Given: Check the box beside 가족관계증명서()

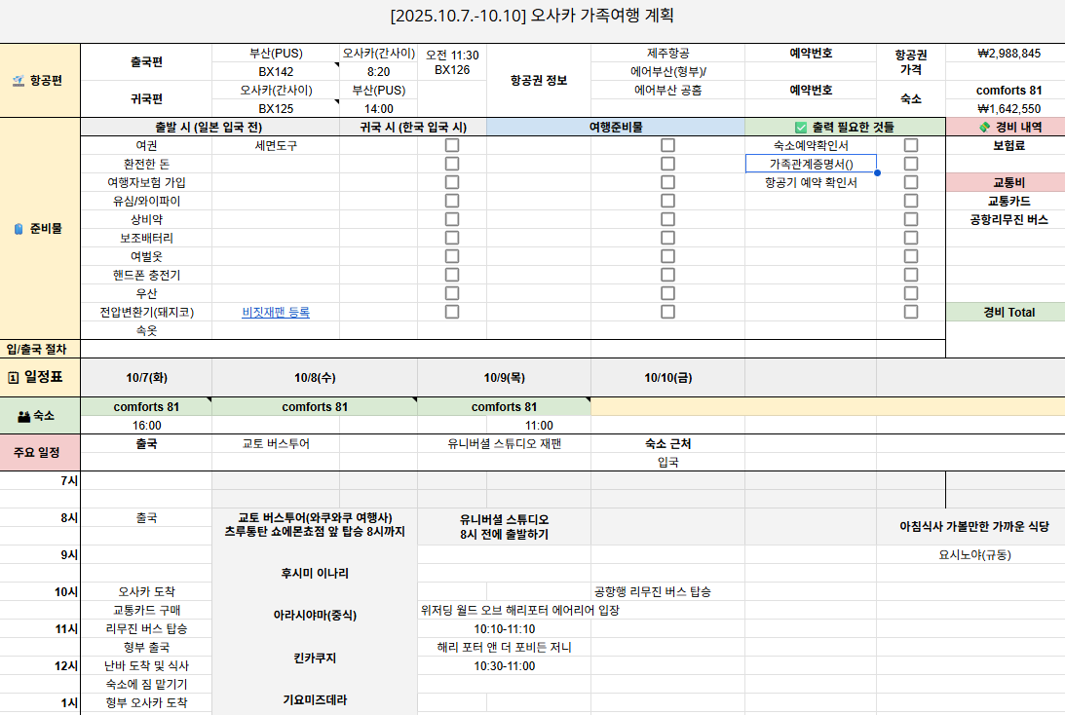Looking at the screenshot, I should pos(911,164).
